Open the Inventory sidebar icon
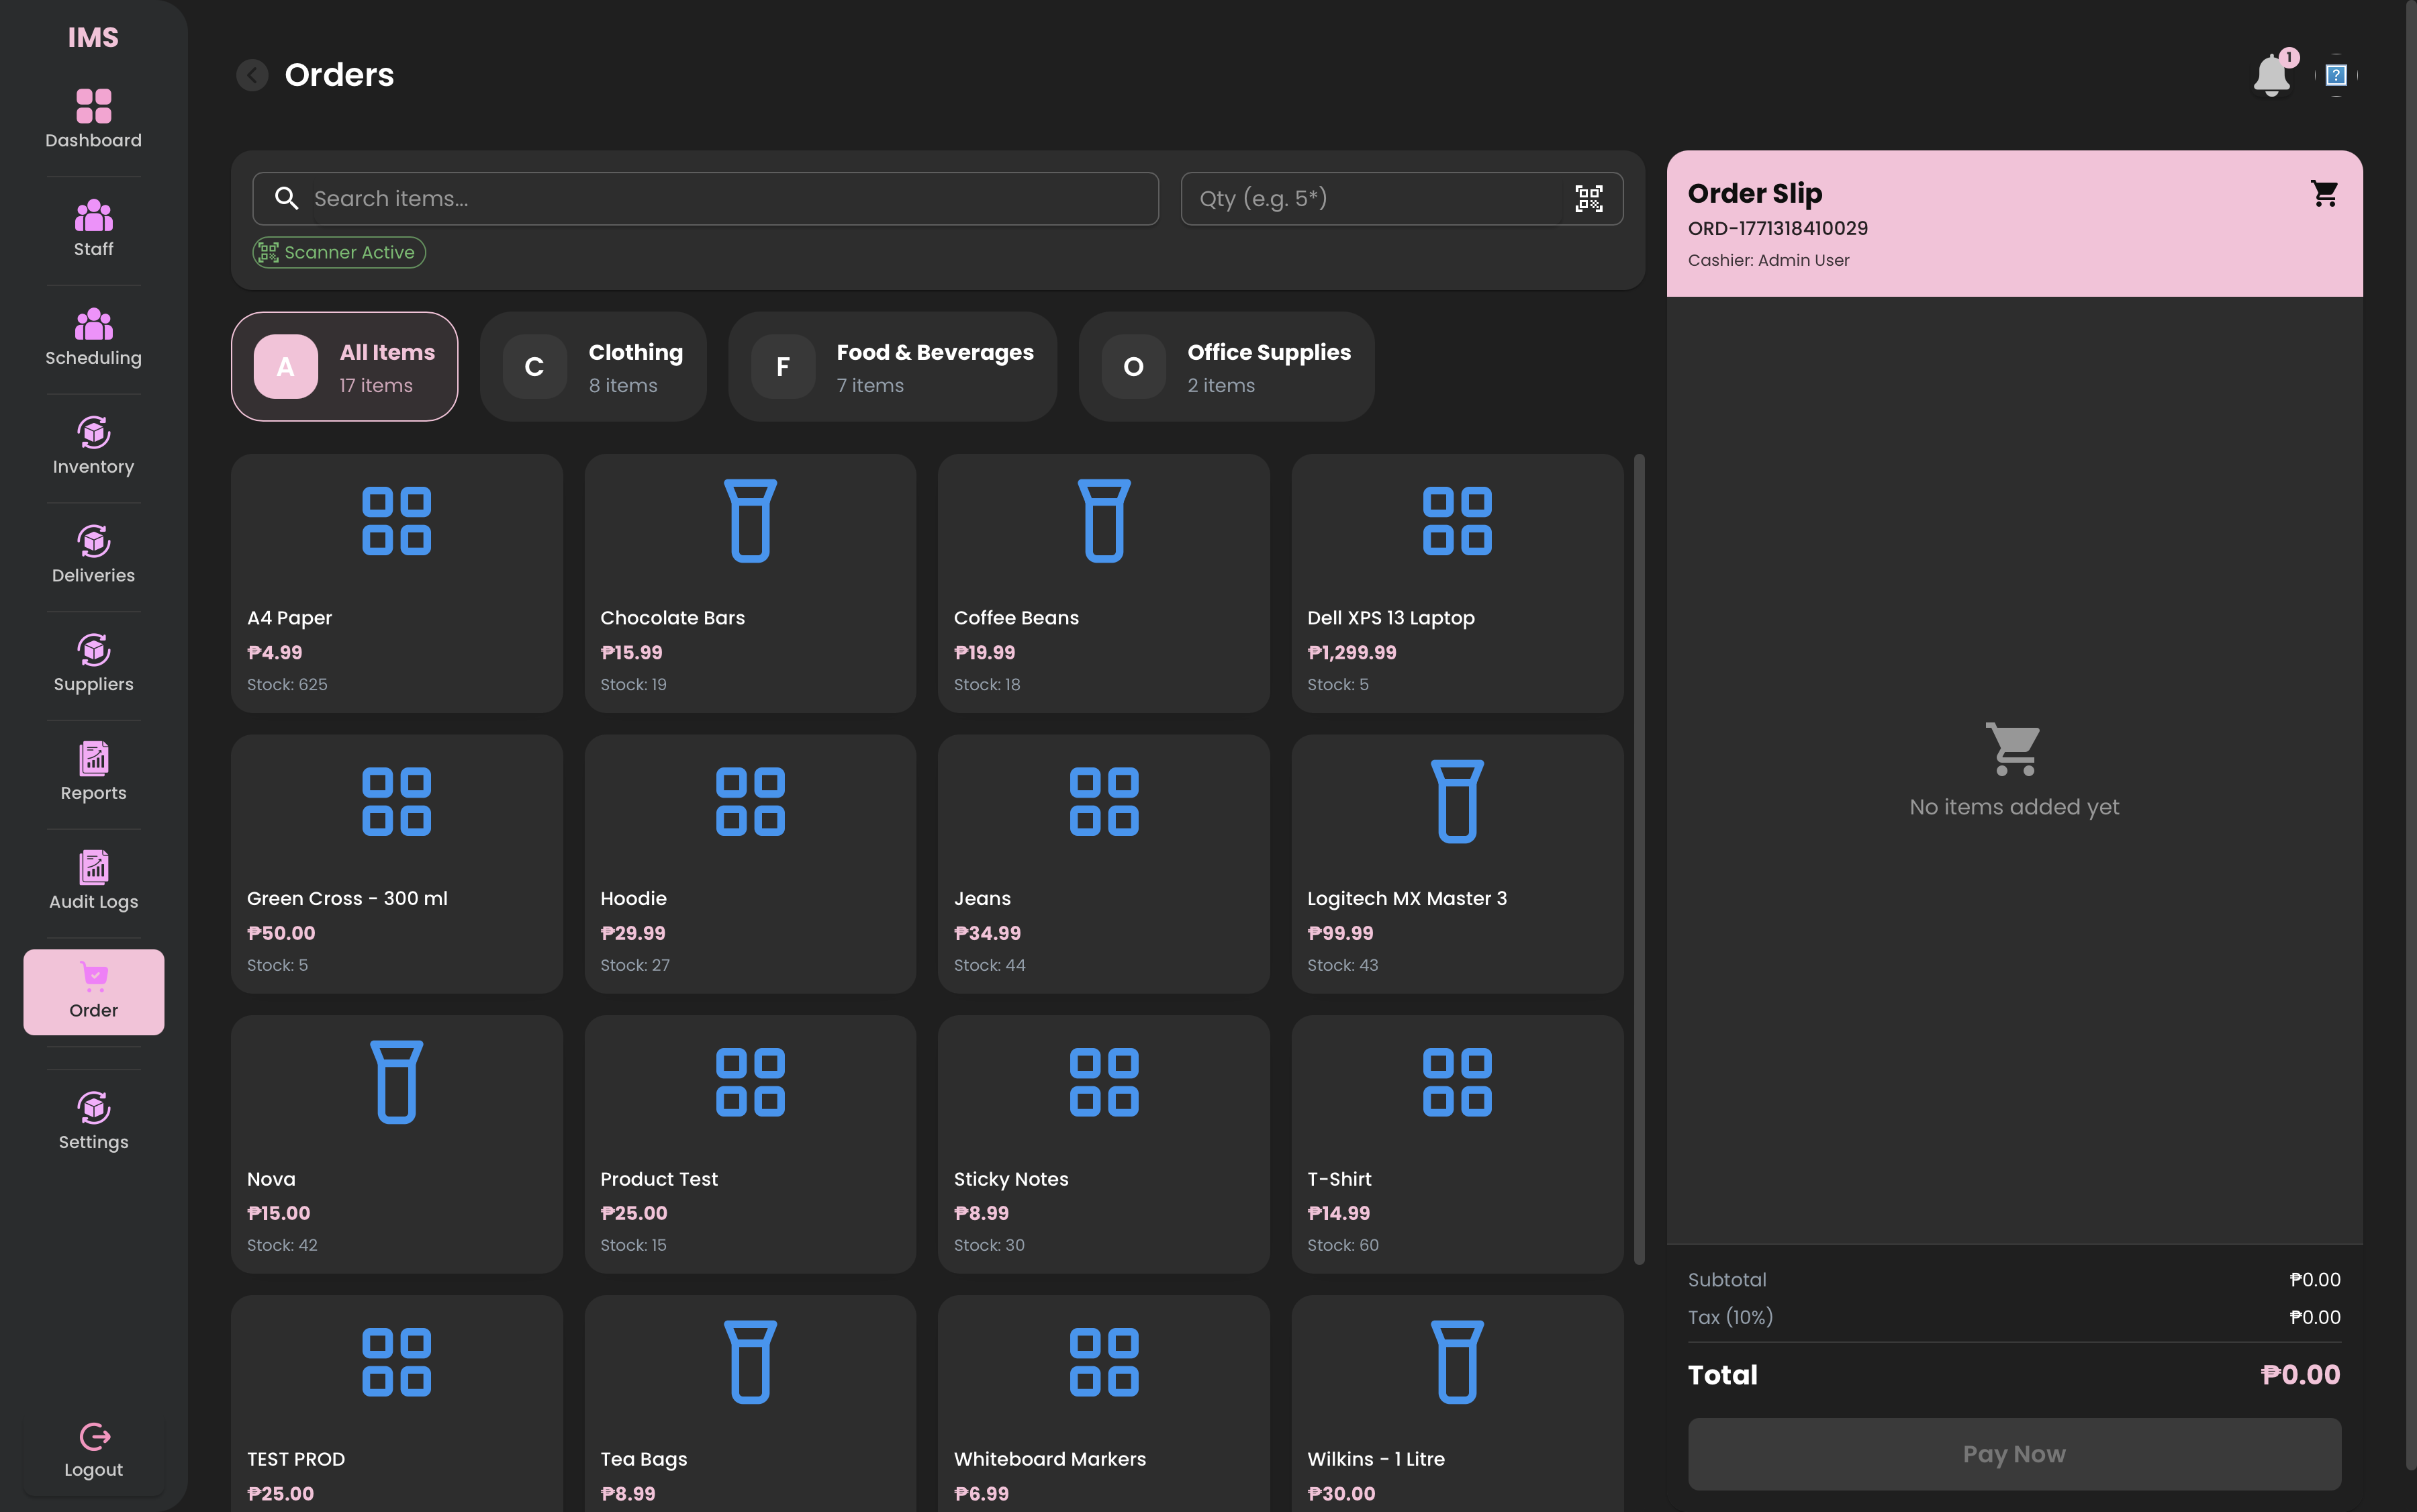This screenshot has width=2417, height=1512. tap(93, 433)
